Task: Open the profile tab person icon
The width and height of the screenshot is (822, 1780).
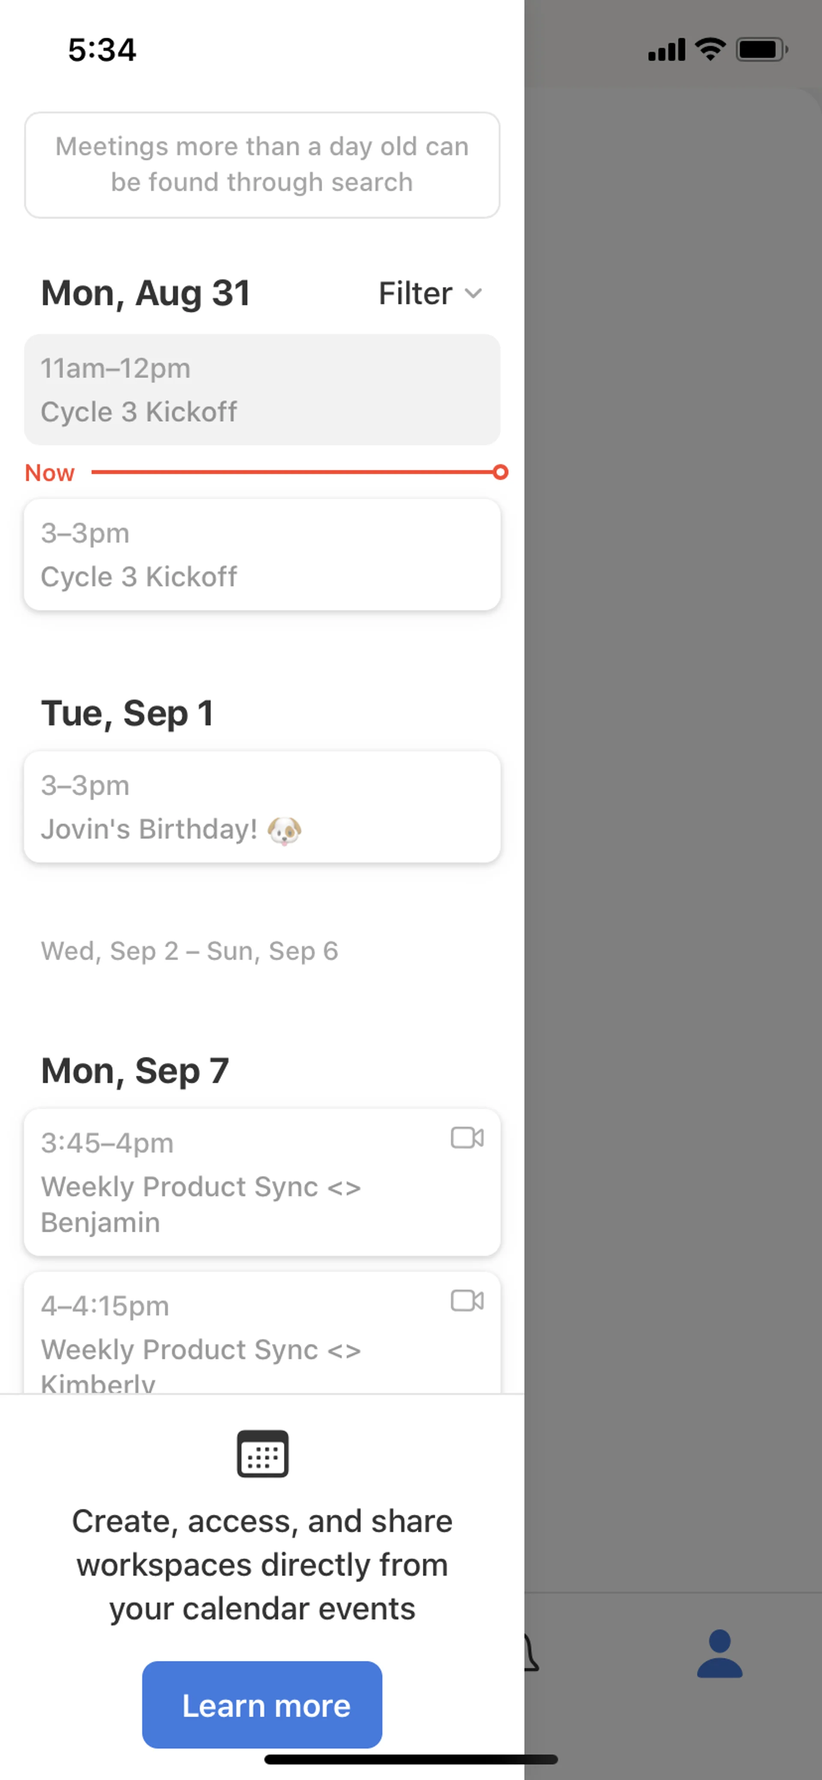Action: tap(719, 1653)
